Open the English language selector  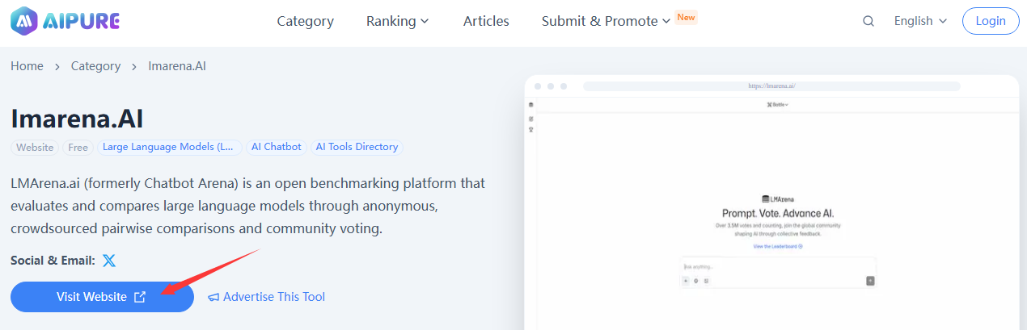coord(919,21)
